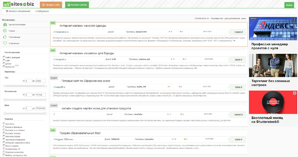
Task: Click comments icon on осаго listing
Action: coord(180,87)
